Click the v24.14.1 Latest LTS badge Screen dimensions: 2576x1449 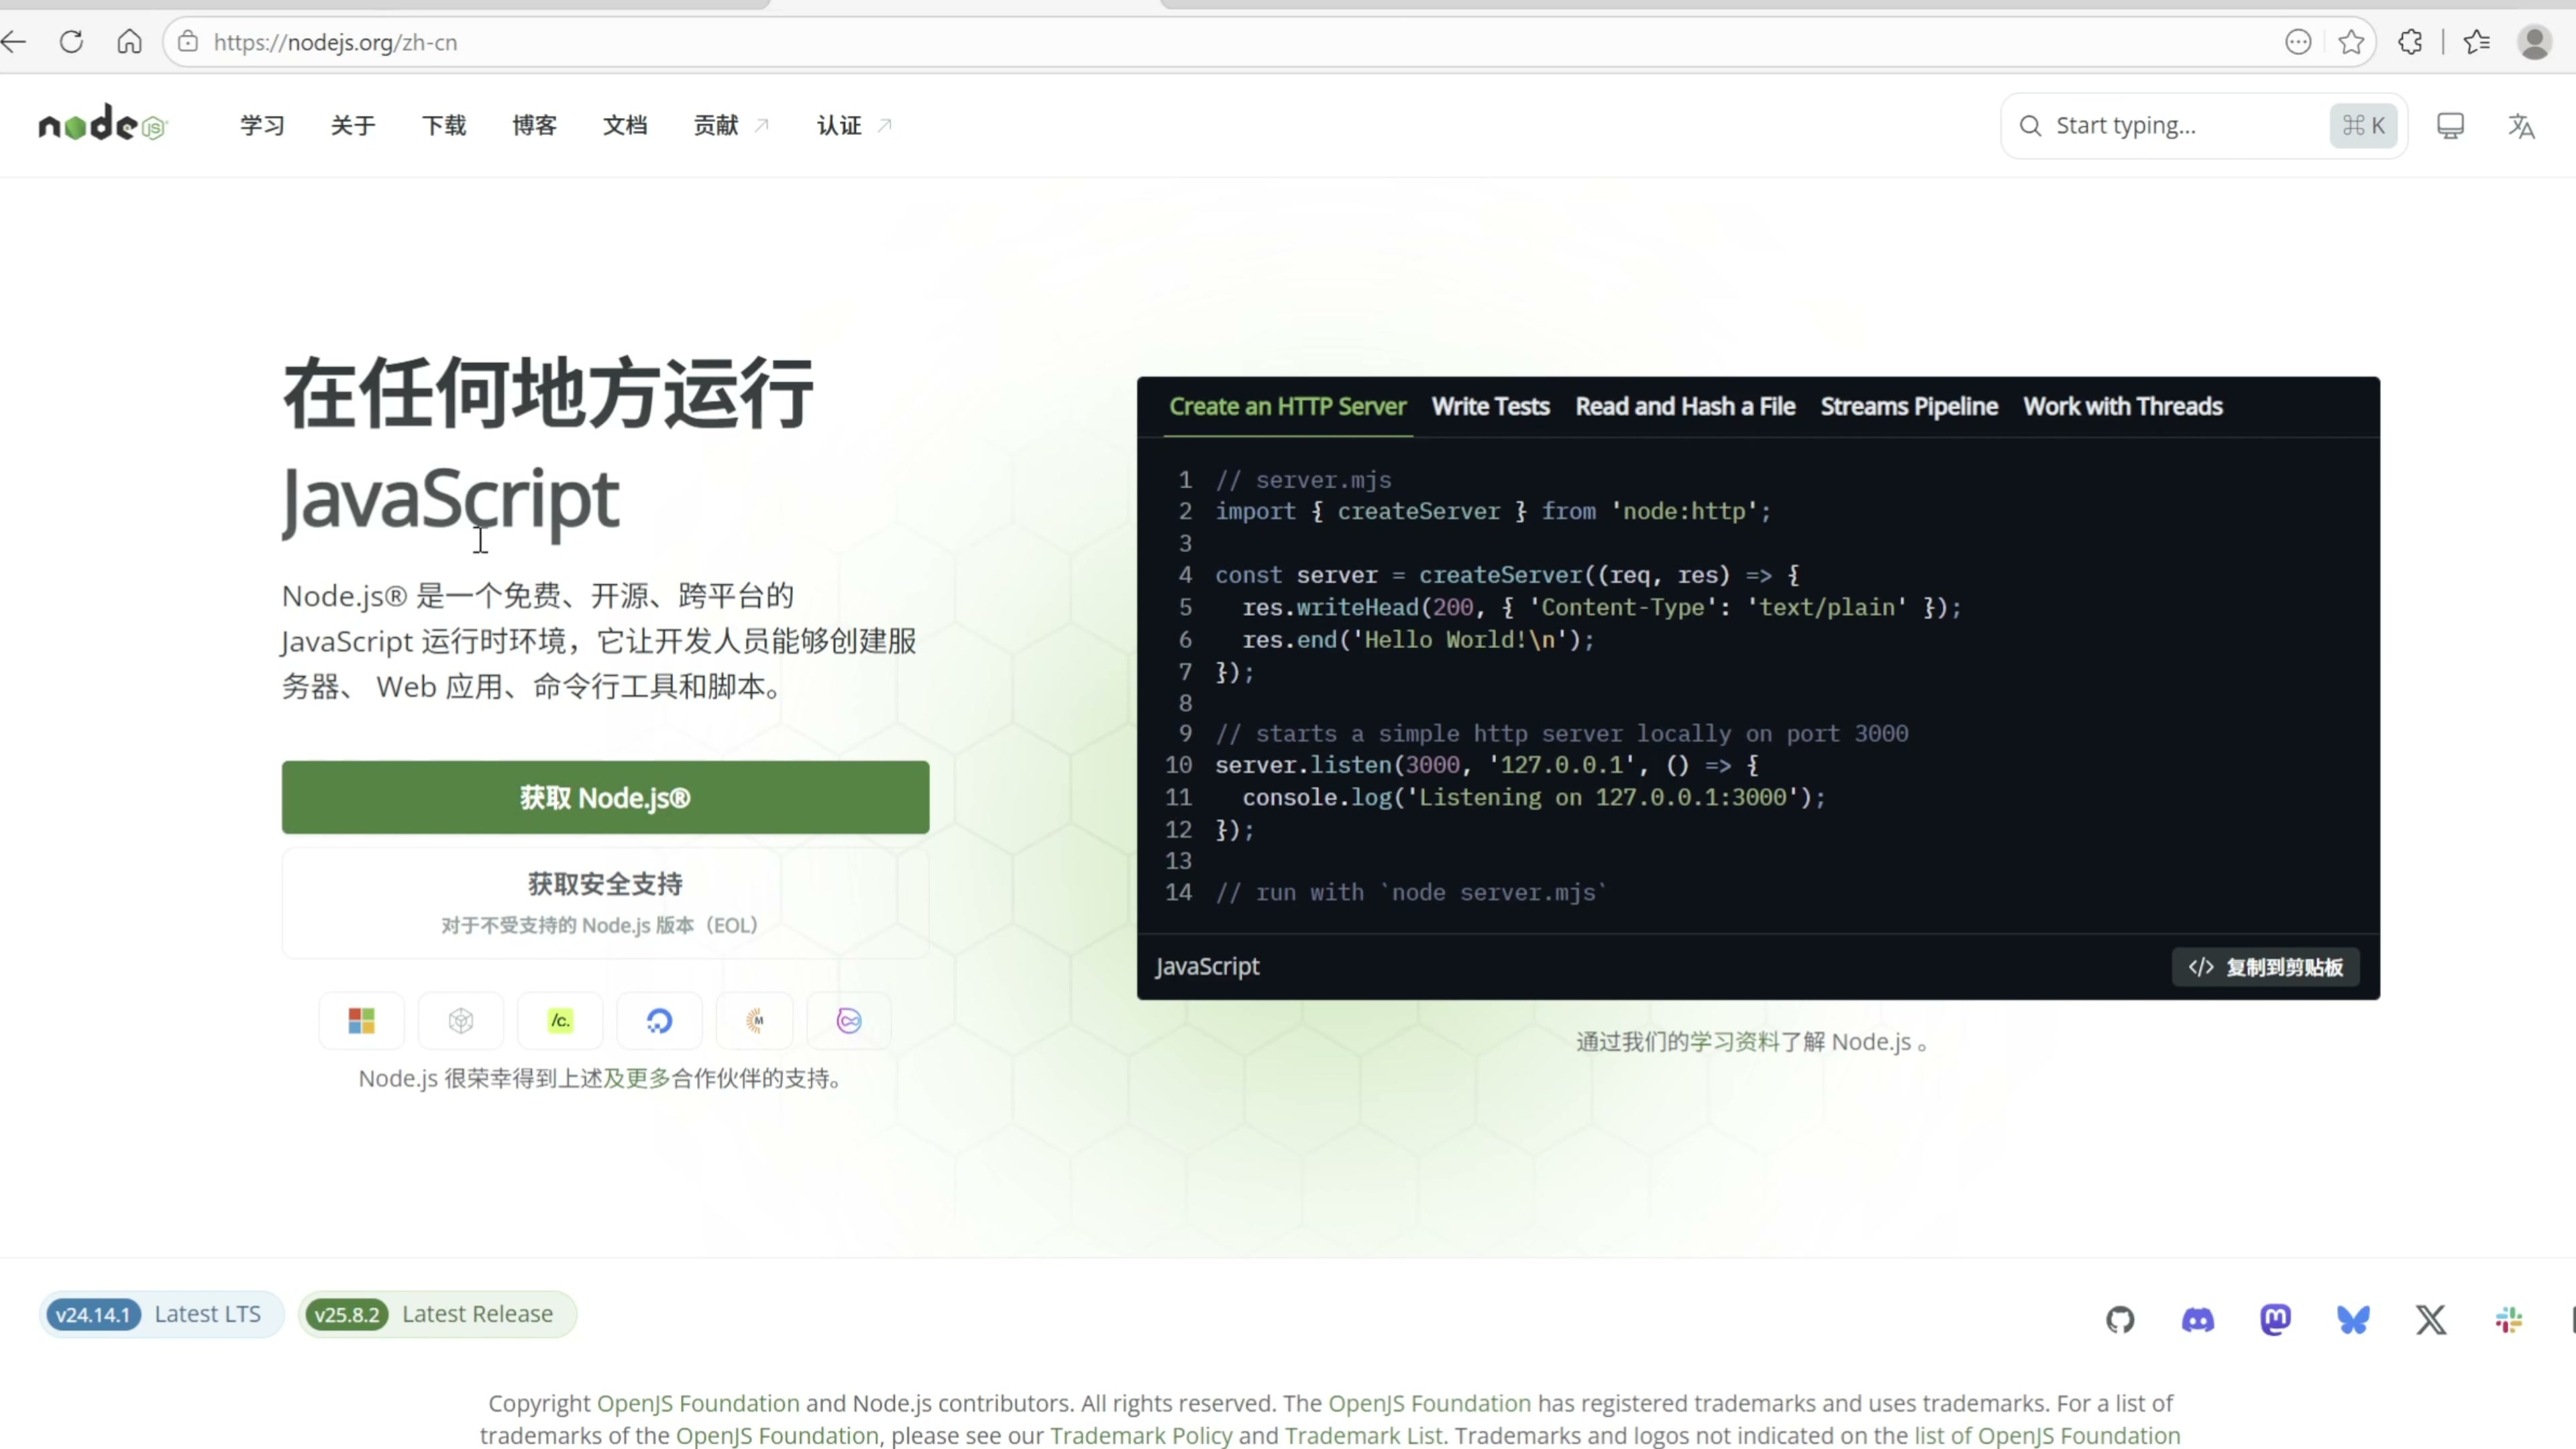tap(160, 1314)
